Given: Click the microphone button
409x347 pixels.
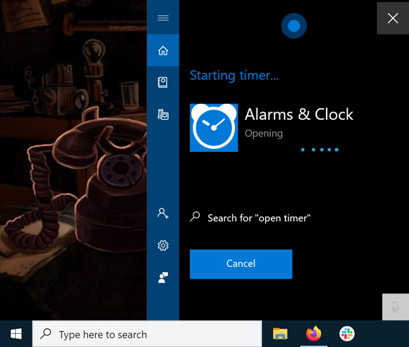Looking at the screenshot, I should [x=396, y=307].
